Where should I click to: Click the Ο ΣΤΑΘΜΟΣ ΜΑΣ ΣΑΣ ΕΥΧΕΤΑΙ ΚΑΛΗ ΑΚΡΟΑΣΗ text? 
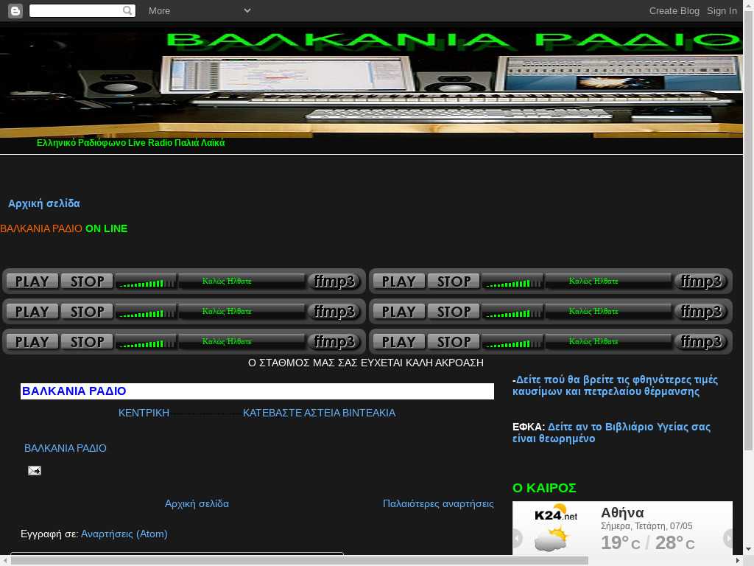tap(366, 363)
